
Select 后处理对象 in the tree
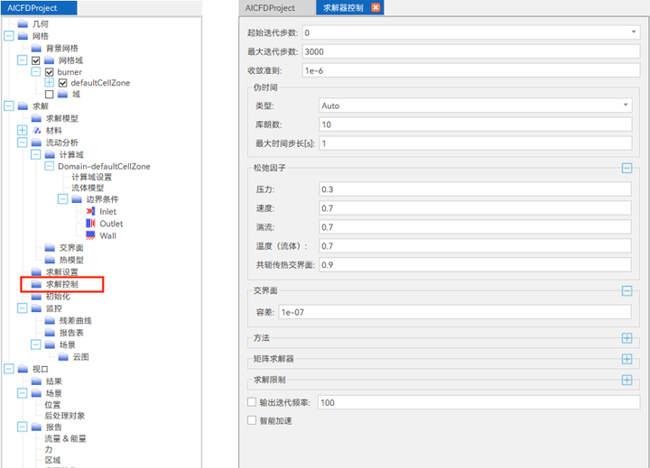coord(65,416)
